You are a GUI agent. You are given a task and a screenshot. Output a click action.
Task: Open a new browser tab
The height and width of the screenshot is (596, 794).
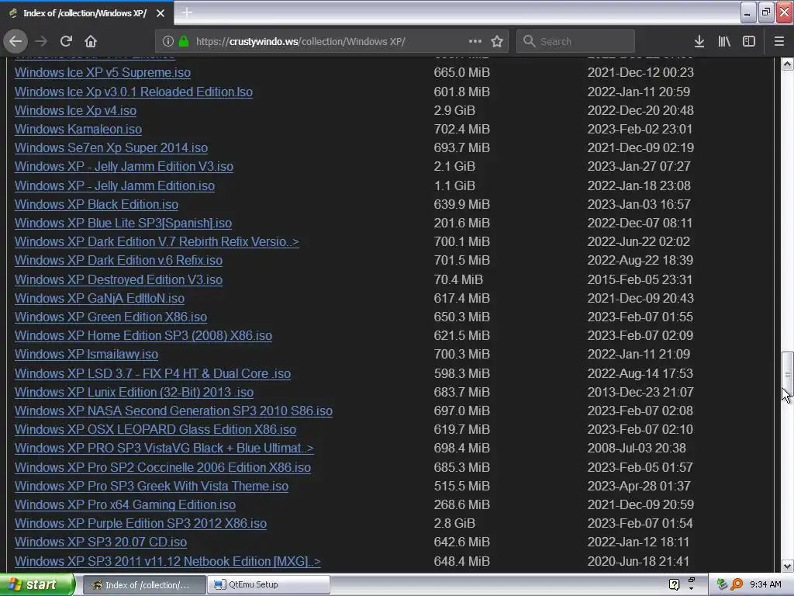tap(187, 12)
